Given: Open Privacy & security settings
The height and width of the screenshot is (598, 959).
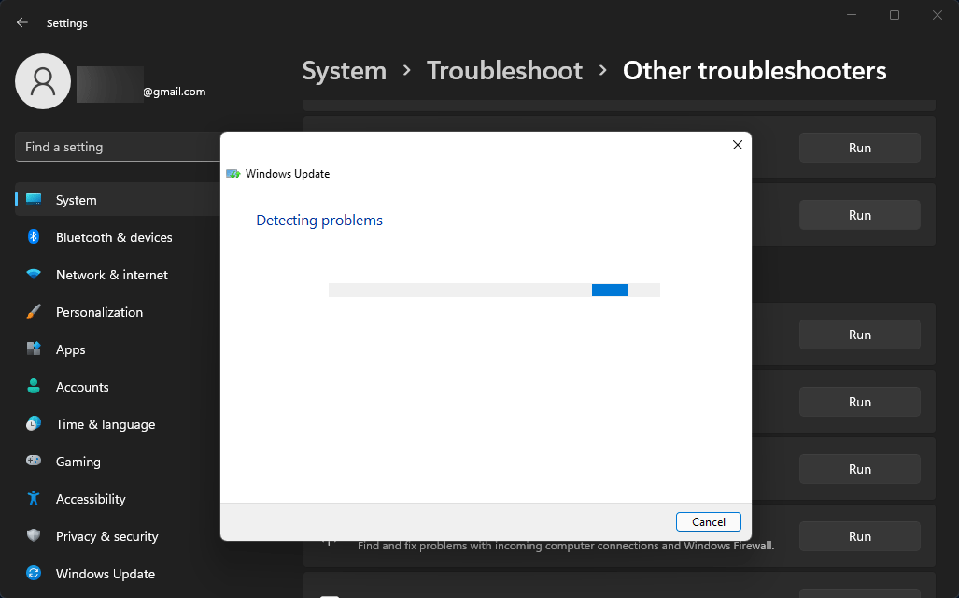Looking at the screenshot, I should tap(107, 536).
